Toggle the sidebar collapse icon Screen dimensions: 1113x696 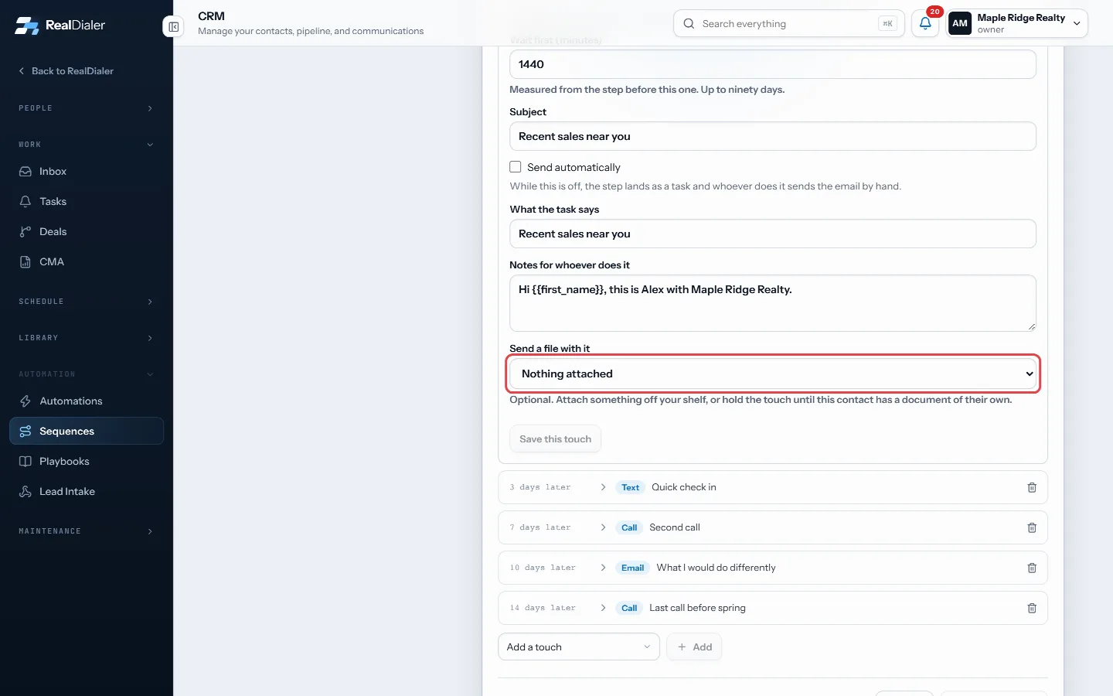(174, 27)
